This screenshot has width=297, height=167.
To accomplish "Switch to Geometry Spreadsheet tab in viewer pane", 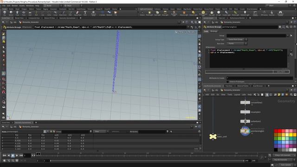I will click(x=67, y=18).
